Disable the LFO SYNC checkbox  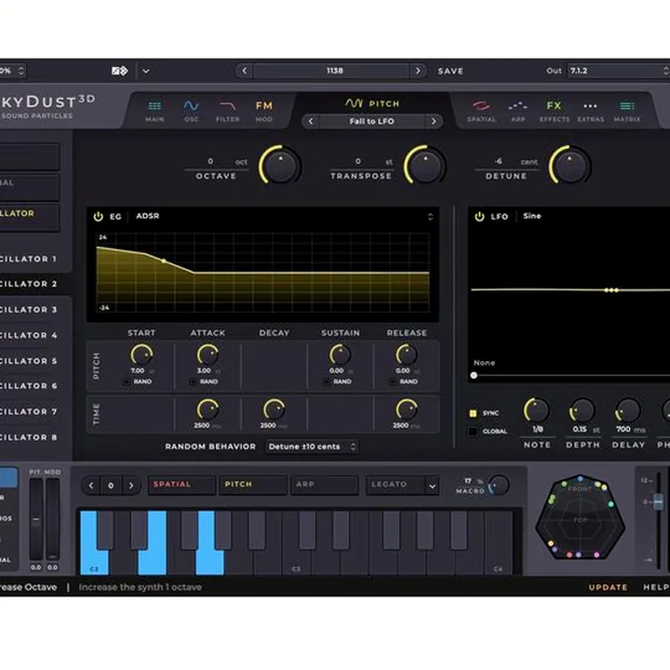pyautogui.click(x=473, y=413)
